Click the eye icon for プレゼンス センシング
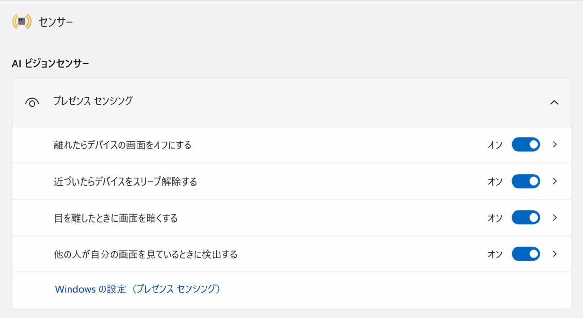583x318 pixels. [x=32, y=103]
